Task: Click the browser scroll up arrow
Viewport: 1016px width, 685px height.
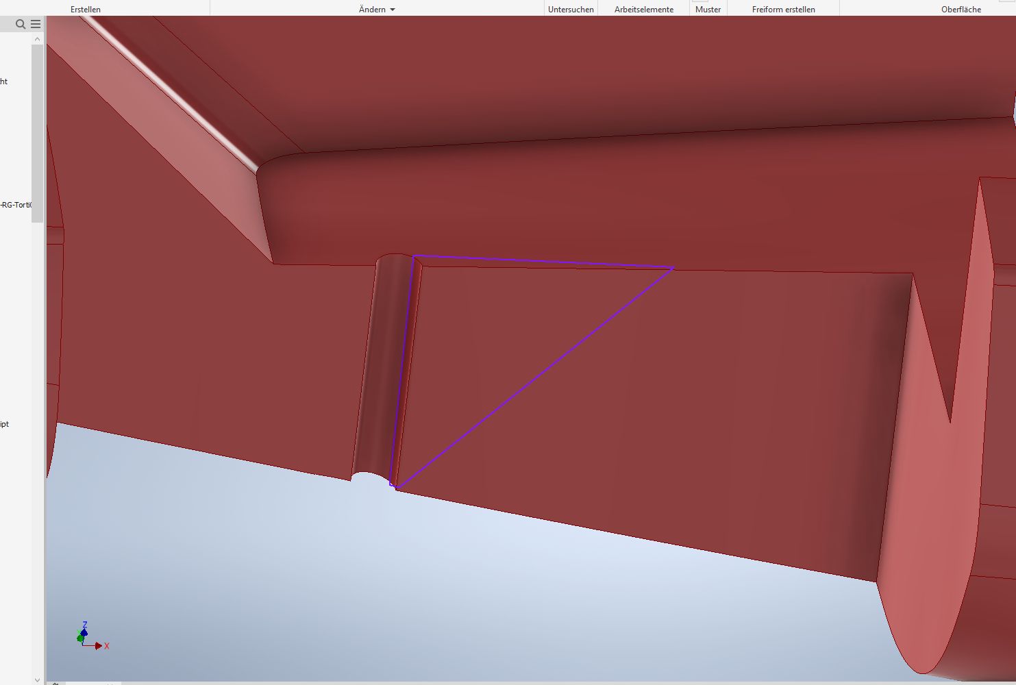Action: coord(38,39)
